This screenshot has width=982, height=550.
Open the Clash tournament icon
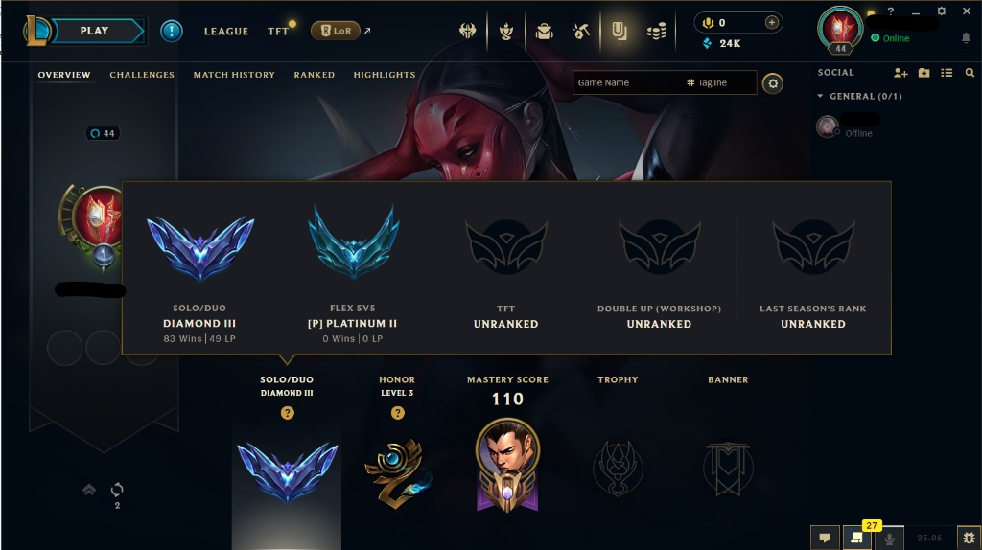467,31
